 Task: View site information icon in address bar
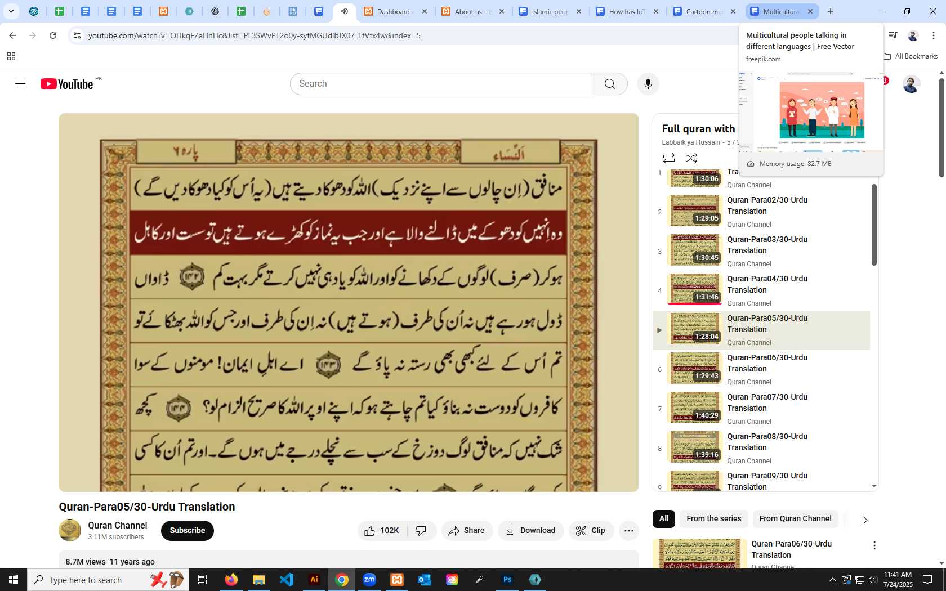point(77,35)
